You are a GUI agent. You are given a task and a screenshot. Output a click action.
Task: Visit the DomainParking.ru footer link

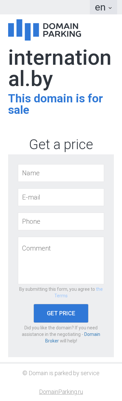pyautogui.click(x=61, y=392)
